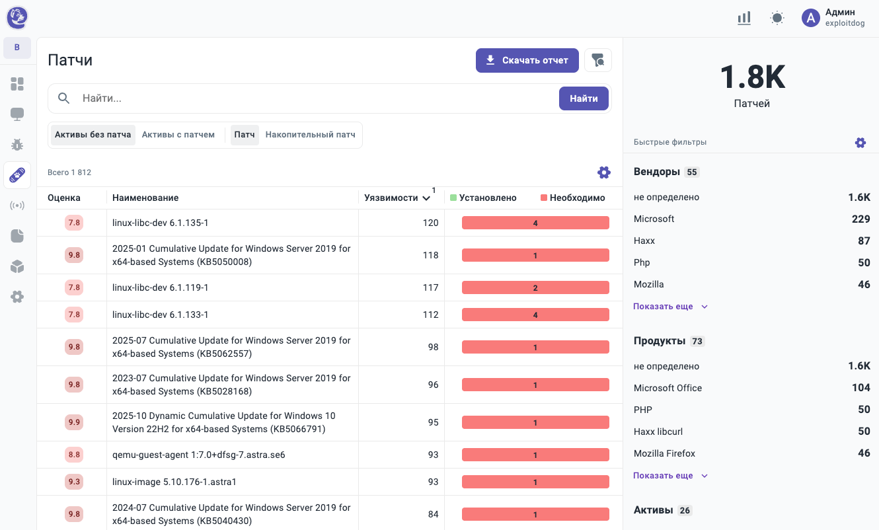The image size is (879, 530).
Task: Select the PHP product filter
Action: click(643, 410)
